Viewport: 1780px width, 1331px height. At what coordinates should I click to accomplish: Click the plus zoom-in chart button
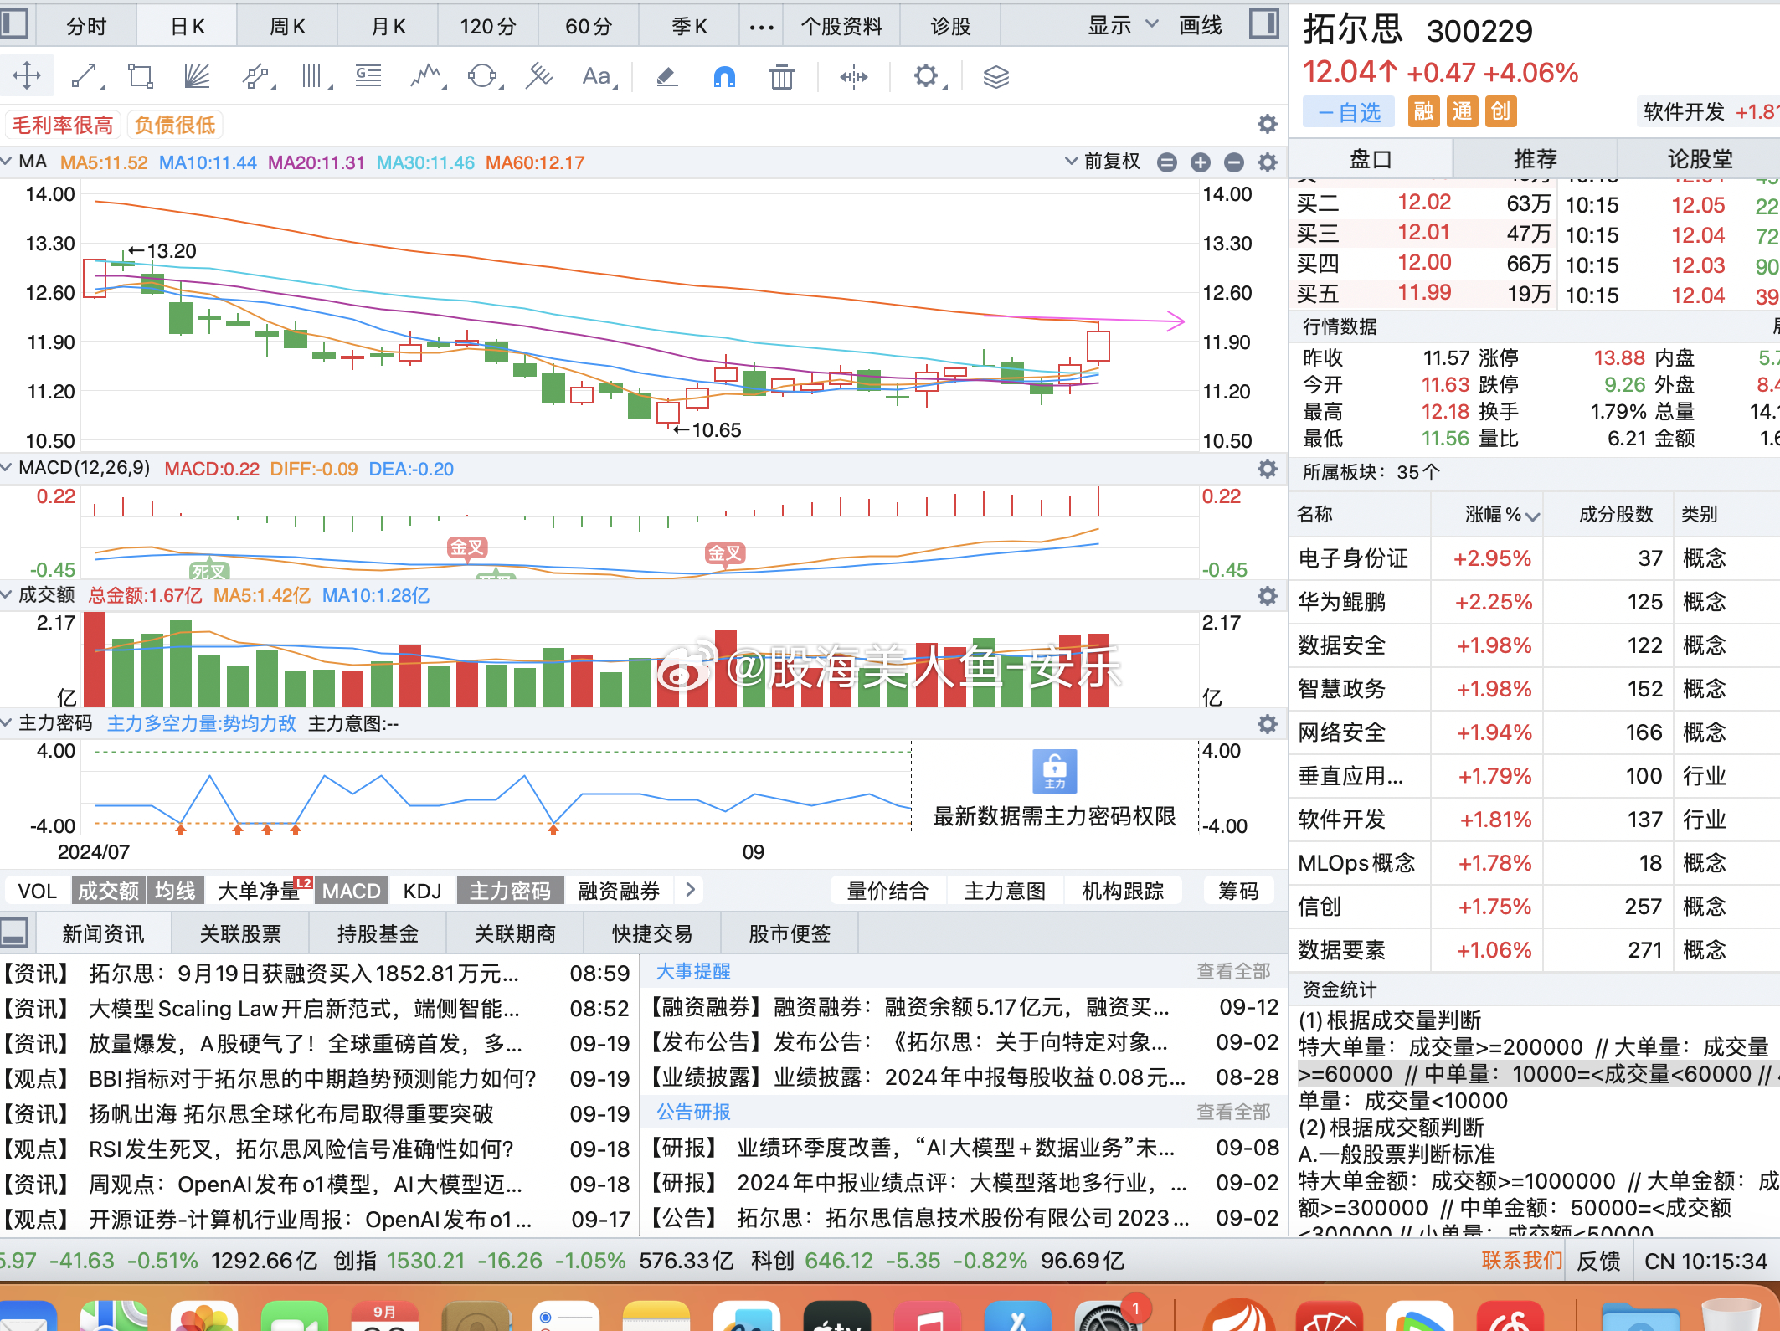tap(1200, 162)
